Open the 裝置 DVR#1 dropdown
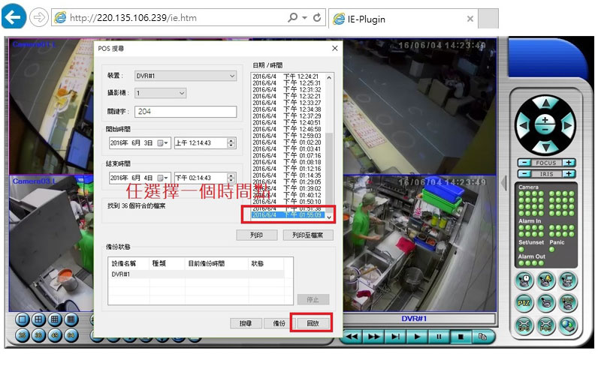The width and height of the screenshot is (601, 375). (x=186, y=76)
